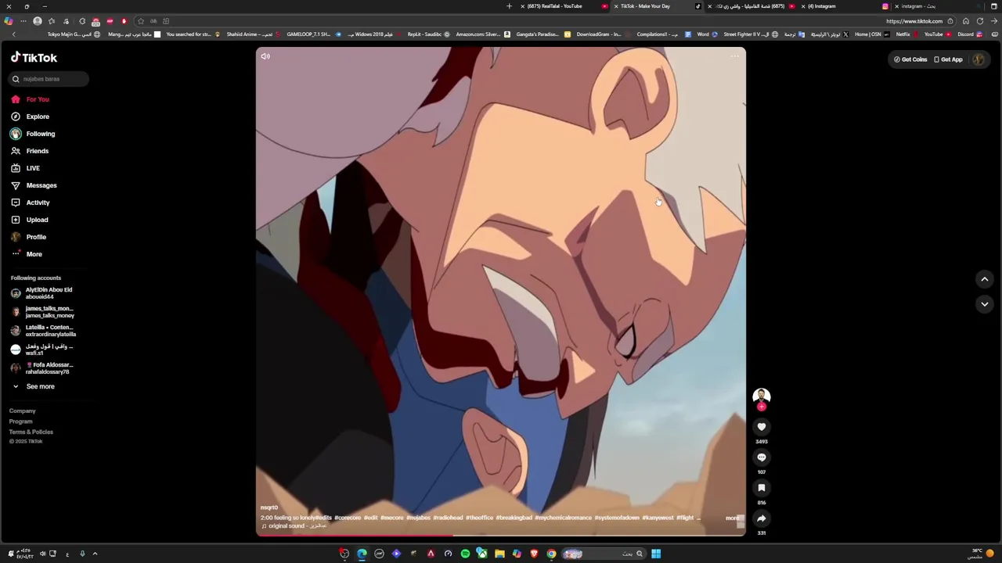The width and height of the screenshot is (1002, 563).
Task: Mute the video sound icon
Action: (265, 56)
